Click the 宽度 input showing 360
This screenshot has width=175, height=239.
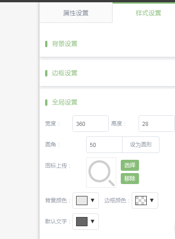(91, 124)
